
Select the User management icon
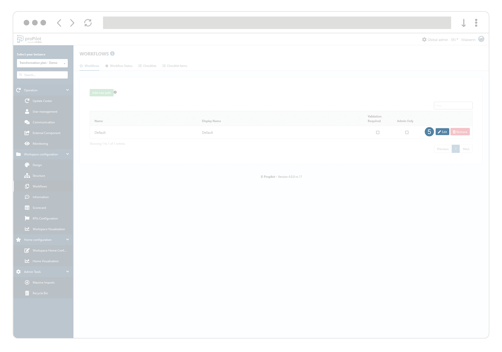tap(27, 111)
